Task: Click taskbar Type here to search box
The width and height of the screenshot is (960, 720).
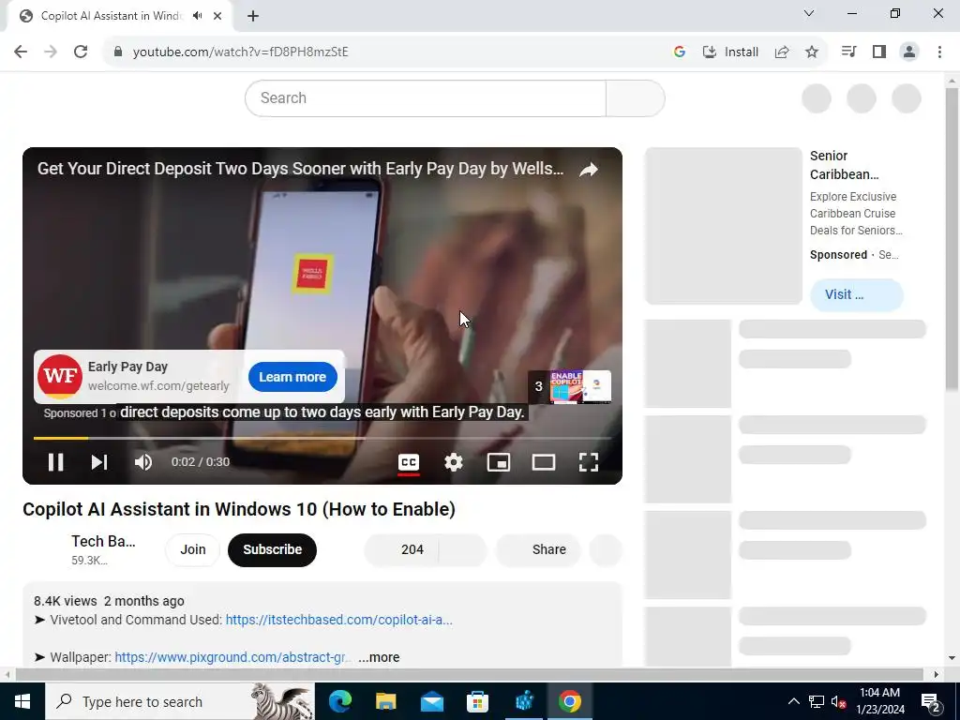Action: (x=179, y=701)
